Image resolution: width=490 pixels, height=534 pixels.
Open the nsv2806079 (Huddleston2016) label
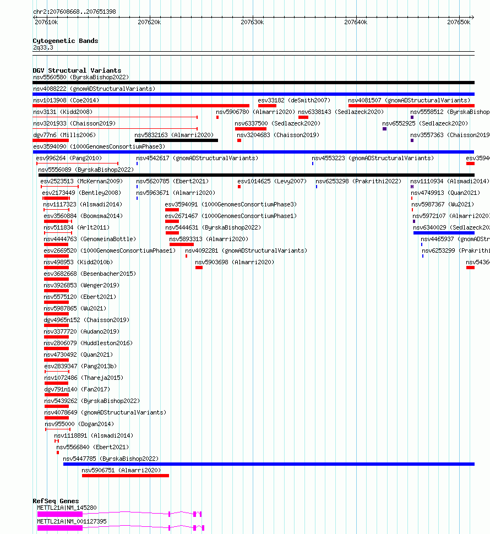click(88, 344)
